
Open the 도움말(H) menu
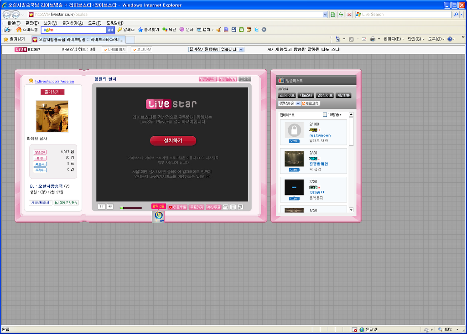(x=115, y=23)
